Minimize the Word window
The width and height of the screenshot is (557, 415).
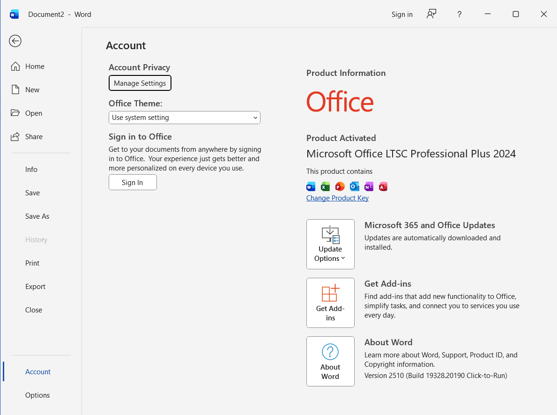coord(488,14)
